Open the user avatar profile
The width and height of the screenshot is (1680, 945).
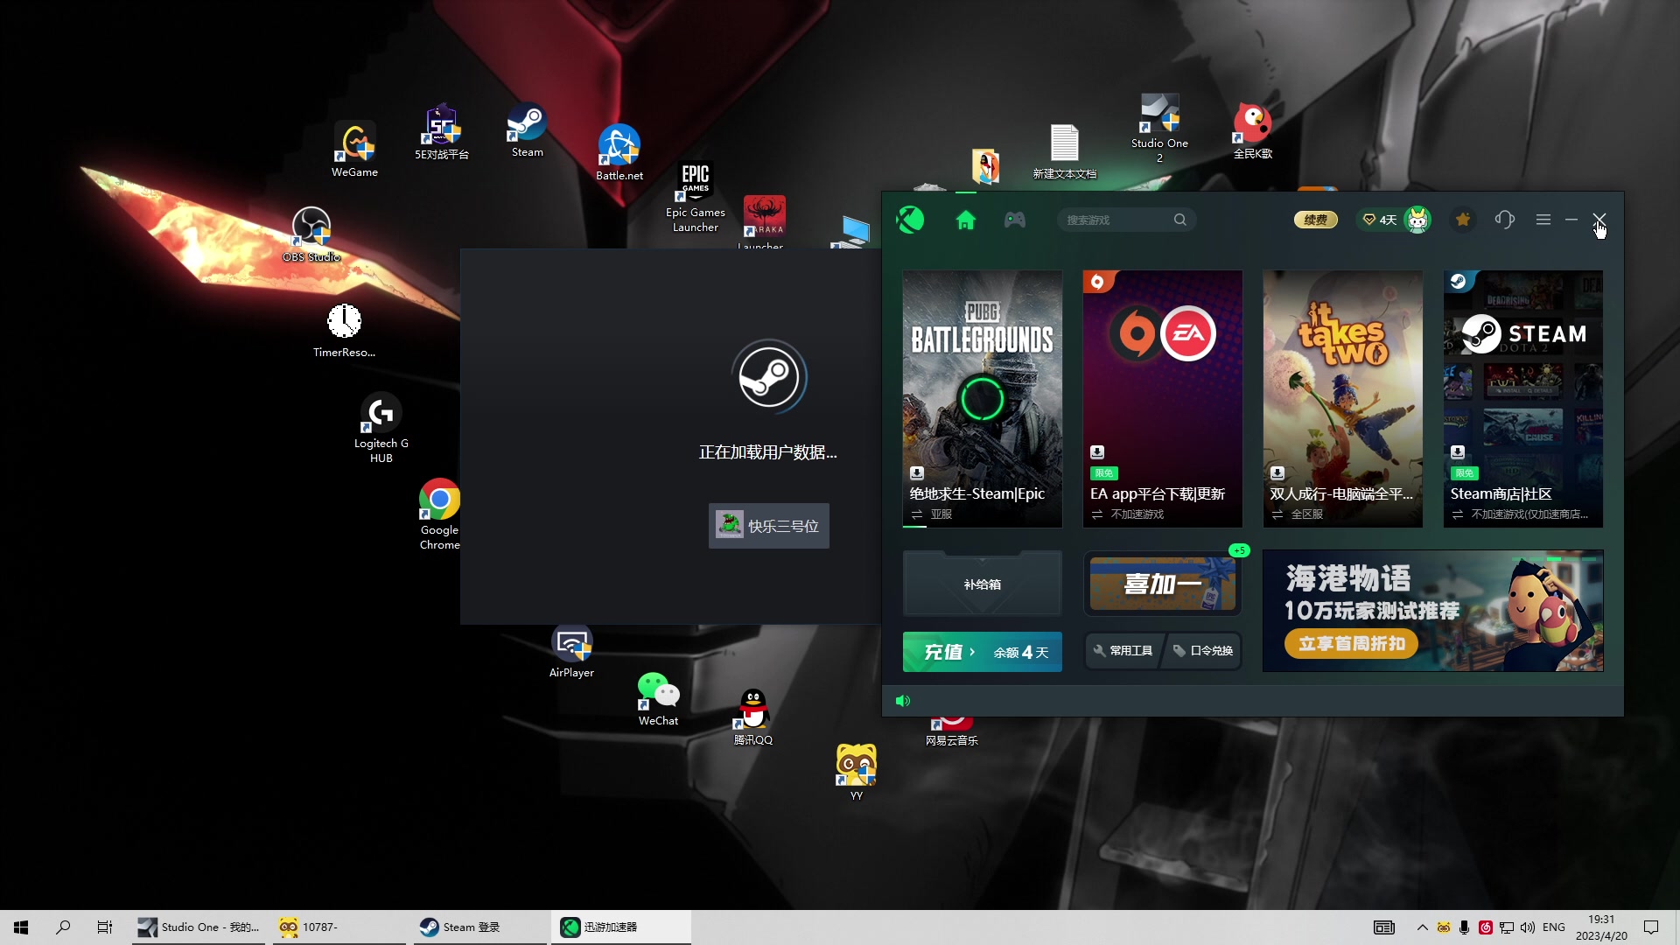click(1417, 220)
